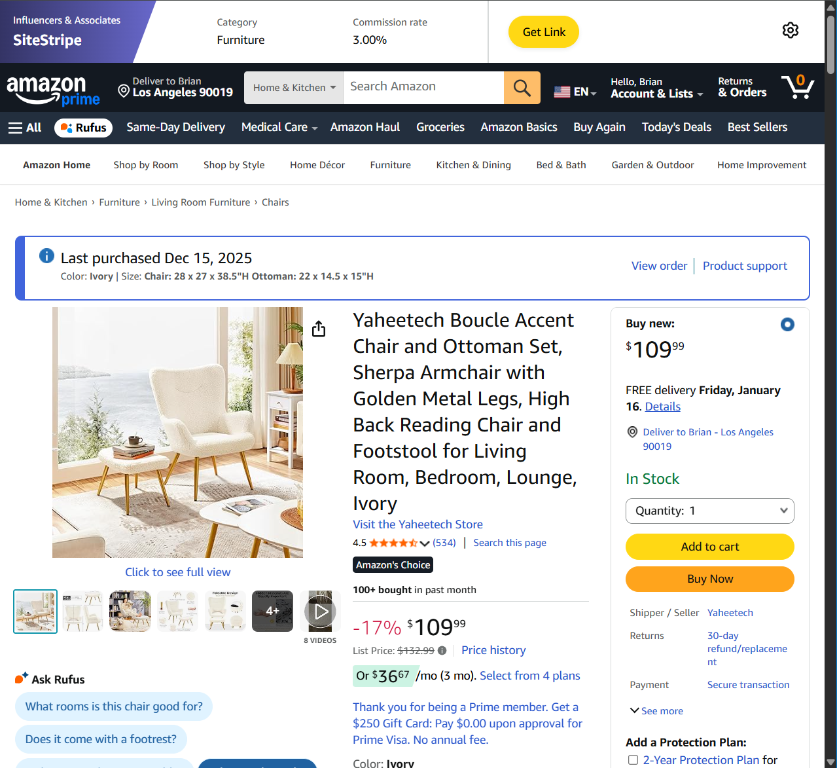837x768 pixels.
Task: Play the product videos thumbnail
Action: pos(320,612)
